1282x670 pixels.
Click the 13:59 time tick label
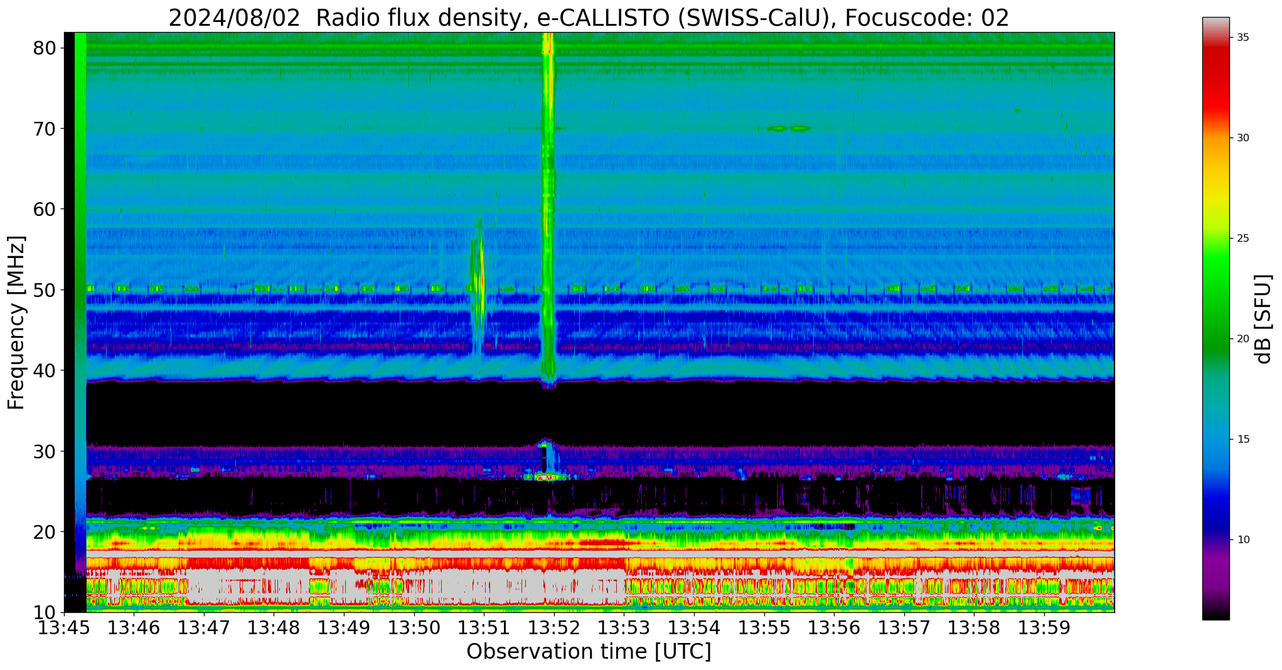pos(1044,627)
